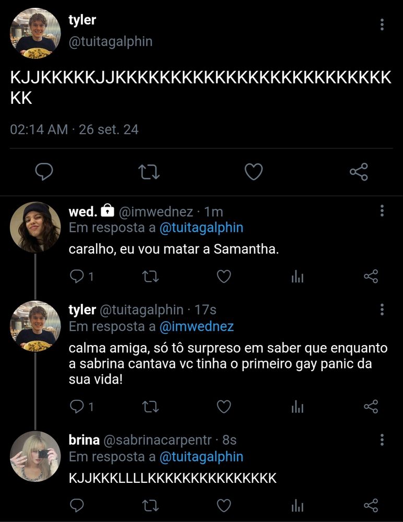Retweet tyler's main KJJKKKK tweet

click(x=149, y=172)
